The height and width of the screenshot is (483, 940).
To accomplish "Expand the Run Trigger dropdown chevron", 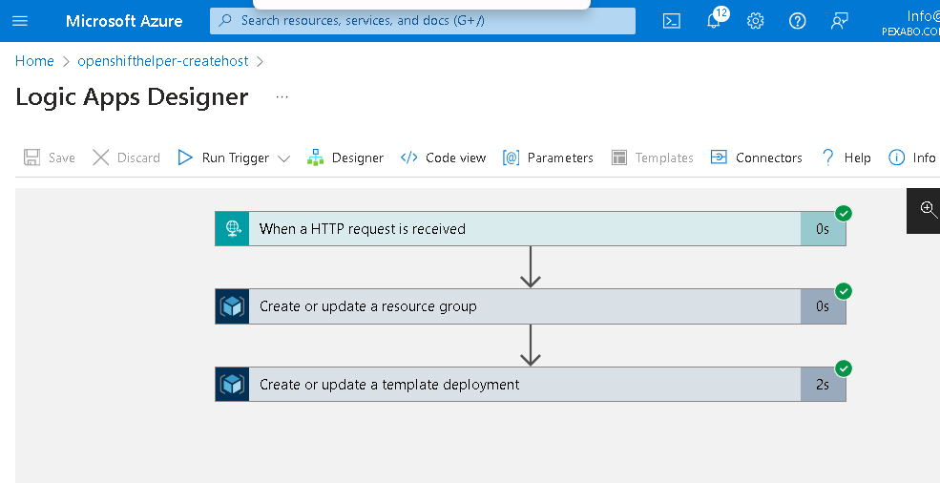I will click(284, 158).
